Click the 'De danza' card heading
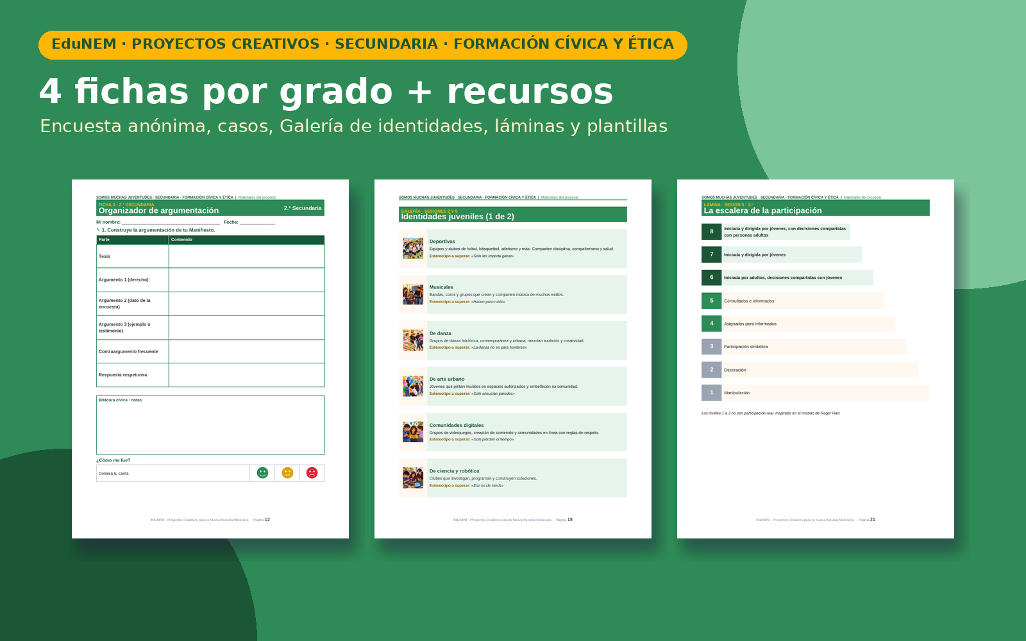 coord(441,333)
